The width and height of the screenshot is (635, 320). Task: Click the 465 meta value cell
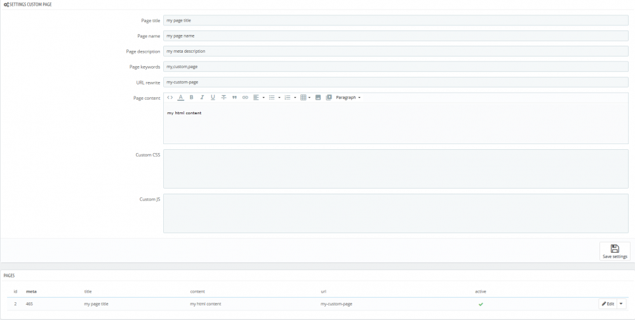point(29,303)
